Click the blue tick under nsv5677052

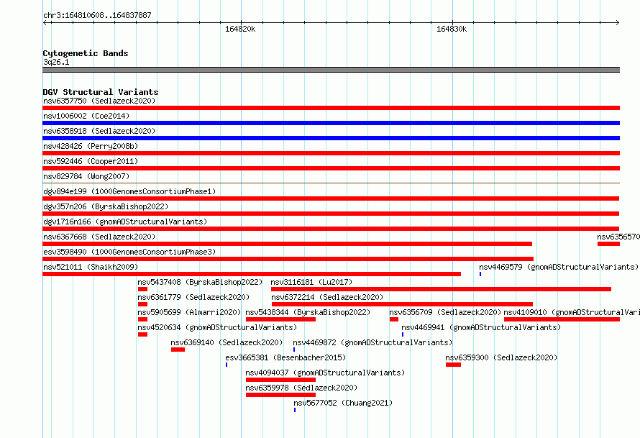click(x=295, y=410)
